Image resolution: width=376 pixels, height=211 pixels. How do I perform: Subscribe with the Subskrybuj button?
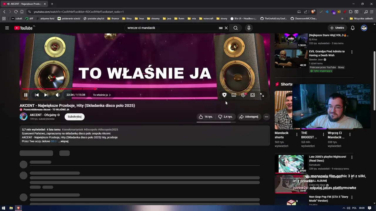(x=75, y=117)
